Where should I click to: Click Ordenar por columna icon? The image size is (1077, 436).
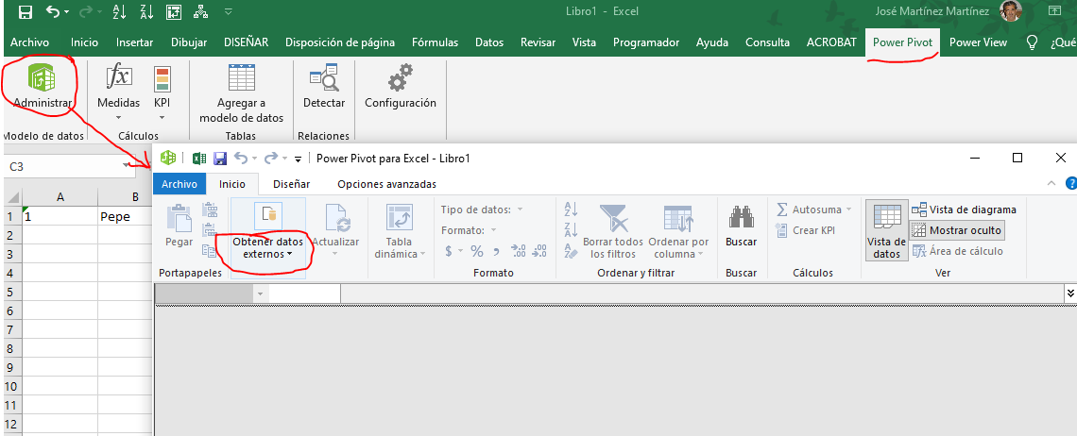(x=678, y=217)
